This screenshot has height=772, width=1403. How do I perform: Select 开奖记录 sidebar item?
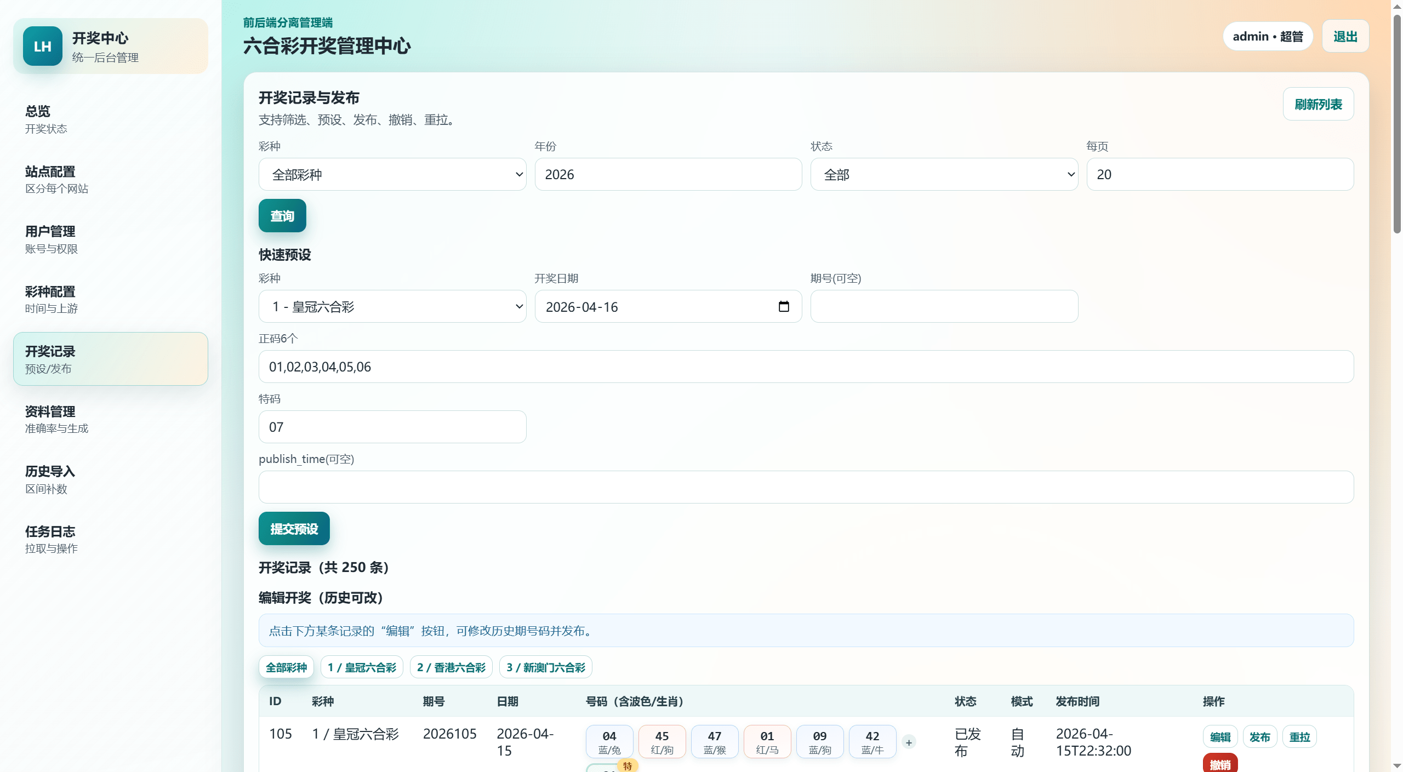coord(111,359)
